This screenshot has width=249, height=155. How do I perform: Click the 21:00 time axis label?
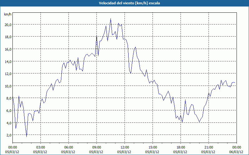[209, 147]
